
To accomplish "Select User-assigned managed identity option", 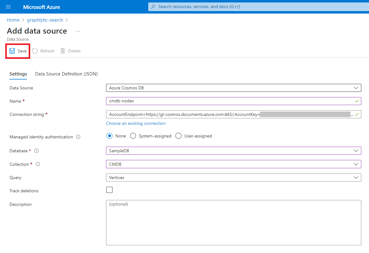I will coord(178,136).
